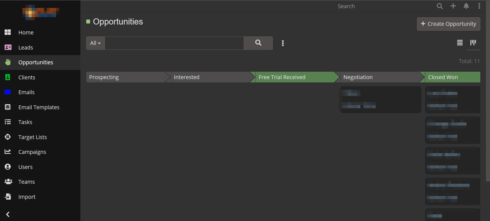This screenshot has width=490, height=221.
Task: Open the notifications bell
Action: point(466,6)
